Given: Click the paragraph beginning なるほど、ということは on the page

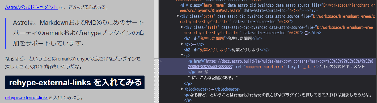Looking at the screenshot, I should tap(73, 62).
